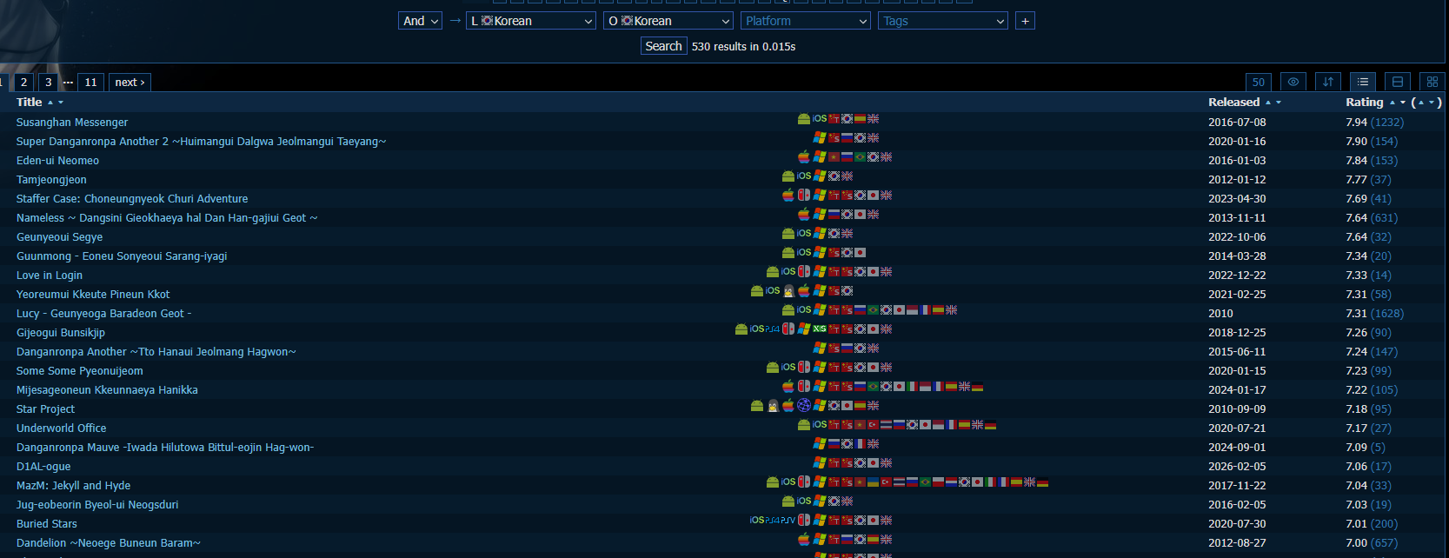1449x558 pixels.
Task: Click Xbox X|S icon in Gijeogui Bunsikjip row
Action: (820, 329)
